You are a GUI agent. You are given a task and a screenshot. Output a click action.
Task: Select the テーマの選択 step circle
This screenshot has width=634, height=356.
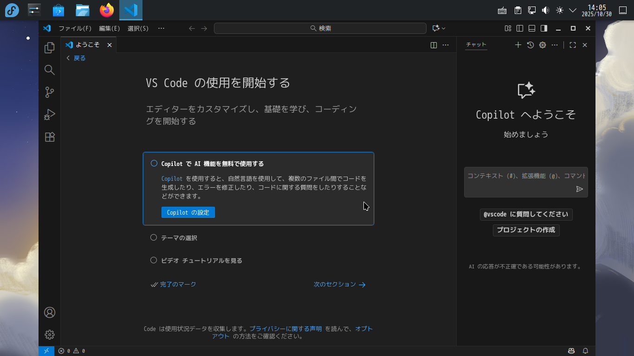click(x=154, y=237)
